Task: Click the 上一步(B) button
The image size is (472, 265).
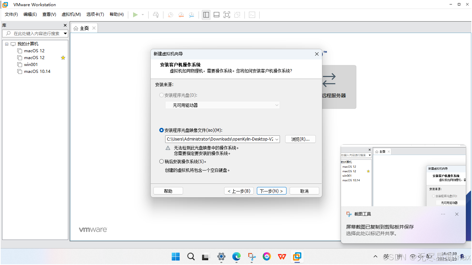Action: [239, 191]
